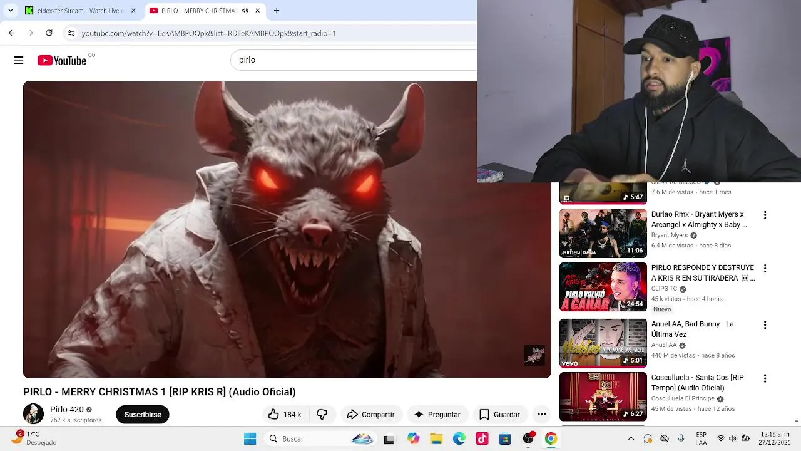Save the video with the Guardar button
Image resolution: width=801 pixels, height=451 pixels.
(x=499, y=415)
